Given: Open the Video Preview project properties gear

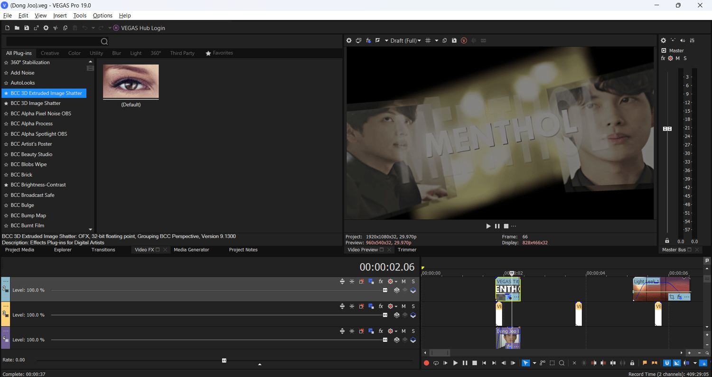Looking at the screenshot, I should 349,41.
